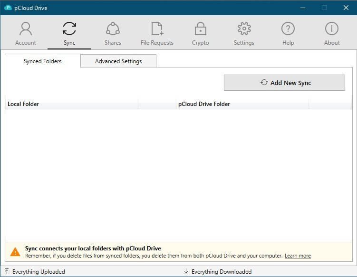Click the Everything Uploaded status text
The width and height of the screenshot is (357, 277).
[39, 272]
